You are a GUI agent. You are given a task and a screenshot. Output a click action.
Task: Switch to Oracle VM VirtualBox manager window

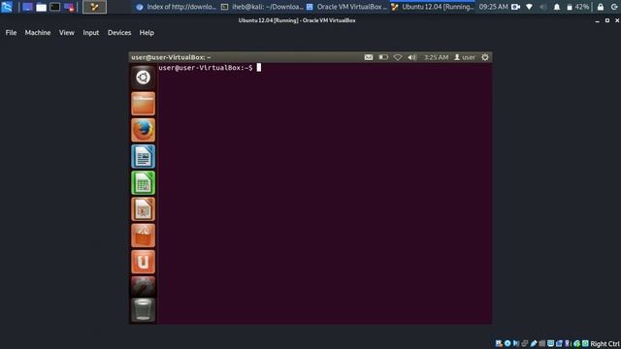pos(346,7)
